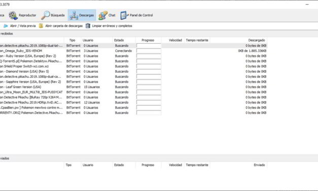
Task: Click progress bar of SHield Proper Switch row
Action: (x=149, y=66)
